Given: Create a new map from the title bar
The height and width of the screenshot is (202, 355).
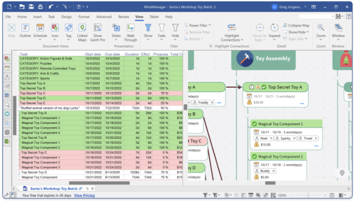Looking at the screenshot, I should (x=9, y=7).
